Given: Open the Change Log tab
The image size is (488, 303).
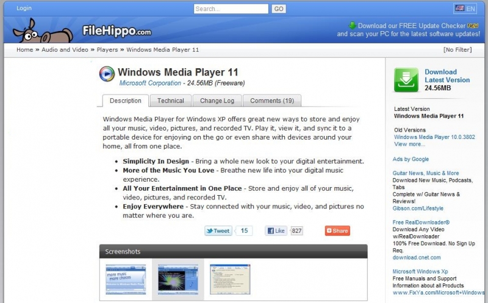Looking at the screenshot, I should pos(217,101).
